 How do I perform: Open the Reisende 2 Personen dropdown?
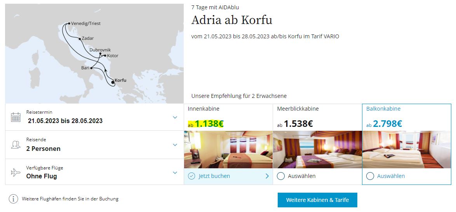point(94,145)
